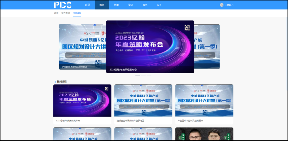Click the user avatar icon beside 王晓凤

[222, 5]
